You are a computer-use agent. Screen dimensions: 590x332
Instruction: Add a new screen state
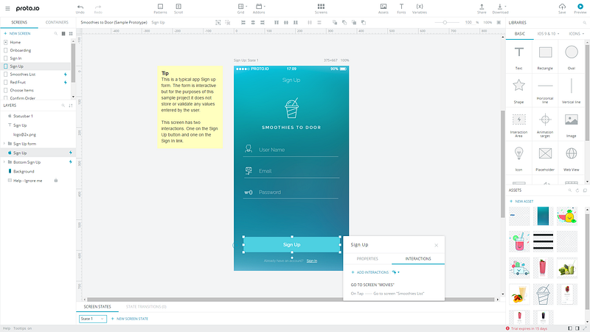[130, 319]
